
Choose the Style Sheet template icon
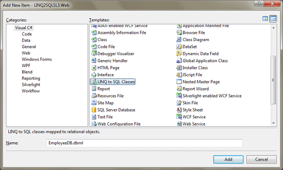(179, 110)
